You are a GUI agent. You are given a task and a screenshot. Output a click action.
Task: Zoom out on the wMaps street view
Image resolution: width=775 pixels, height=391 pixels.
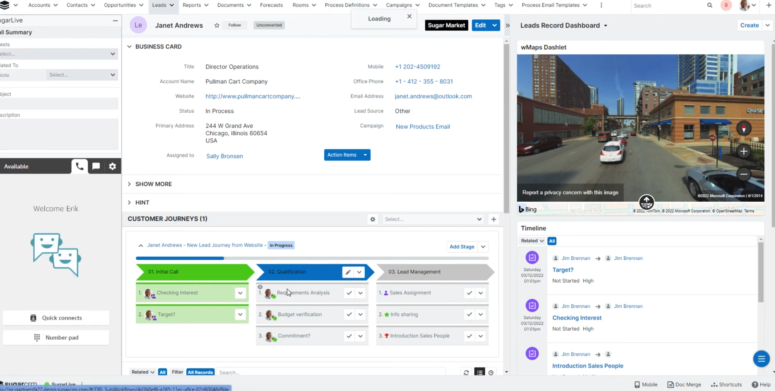743,174
